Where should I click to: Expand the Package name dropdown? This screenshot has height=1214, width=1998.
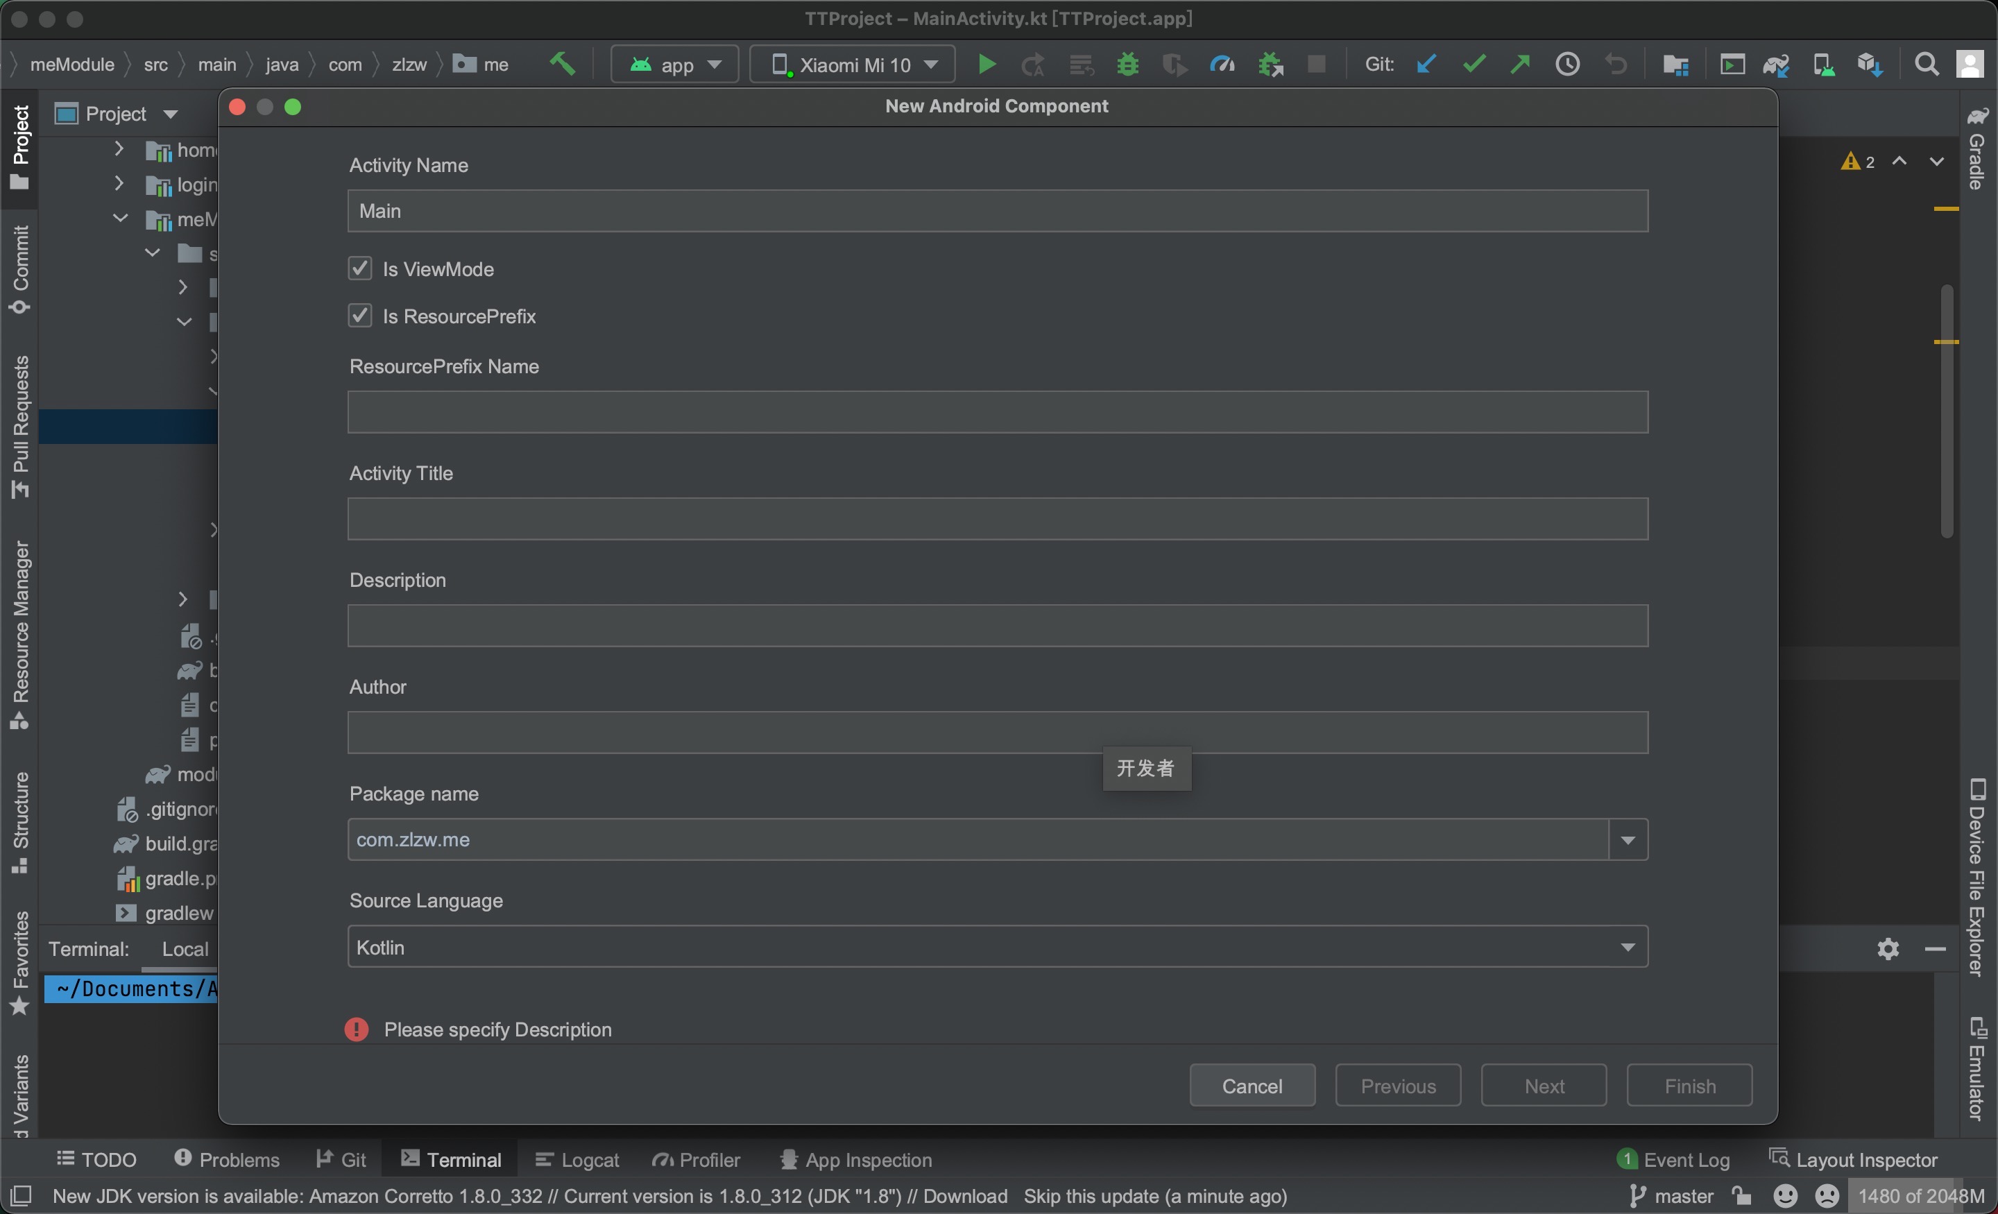coord(1627,839)
